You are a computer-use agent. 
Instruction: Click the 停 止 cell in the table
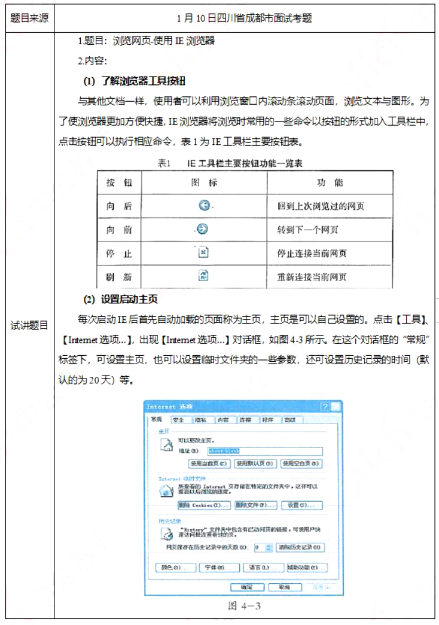tap(119, 254)
